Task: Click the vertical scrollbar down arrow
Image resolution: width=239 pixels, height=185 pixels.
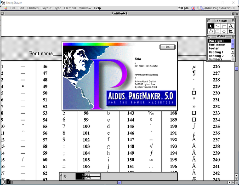Action: coord(237,179)
